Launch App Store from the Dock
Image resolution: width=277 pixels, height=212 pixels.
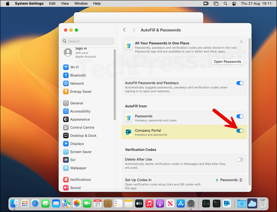tap(181, 203)
